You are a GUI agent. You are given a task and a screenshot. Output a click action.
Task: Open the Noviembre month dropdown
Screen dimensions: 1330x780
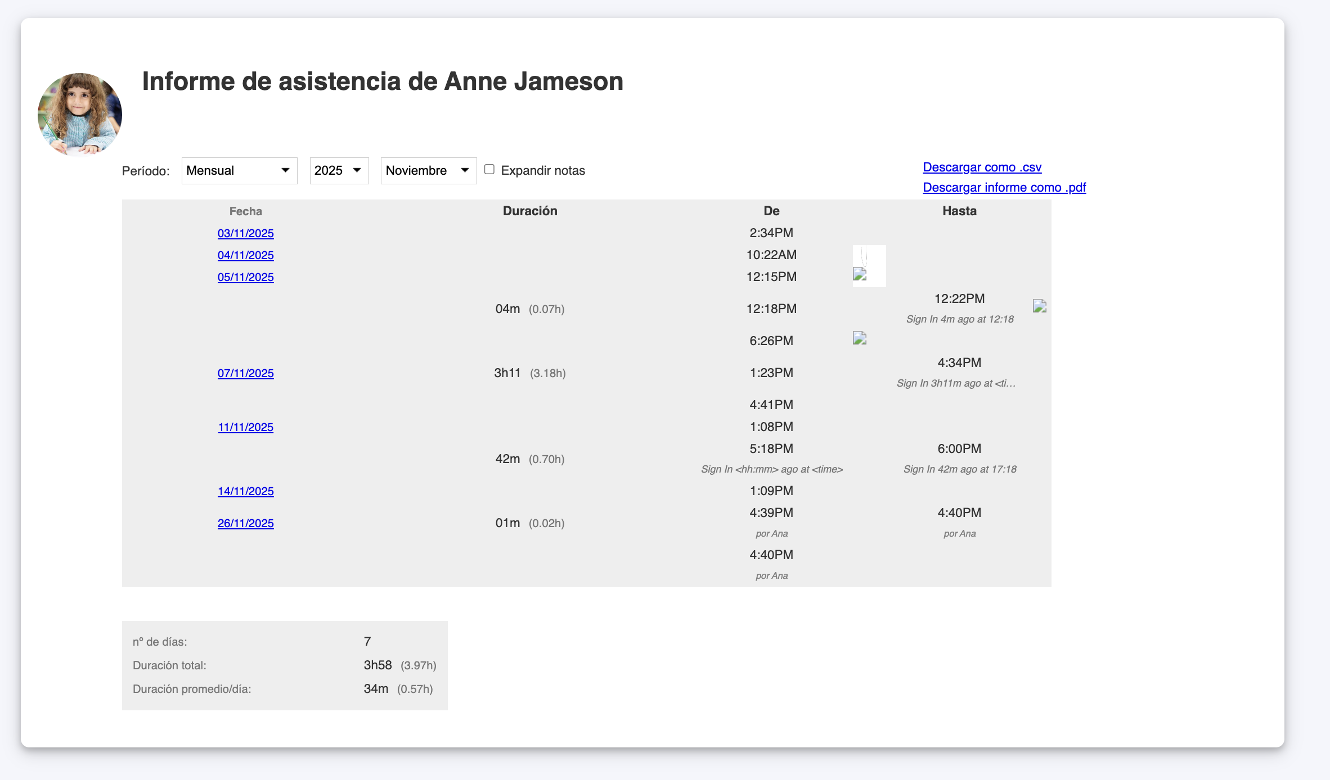click(428, 171)
